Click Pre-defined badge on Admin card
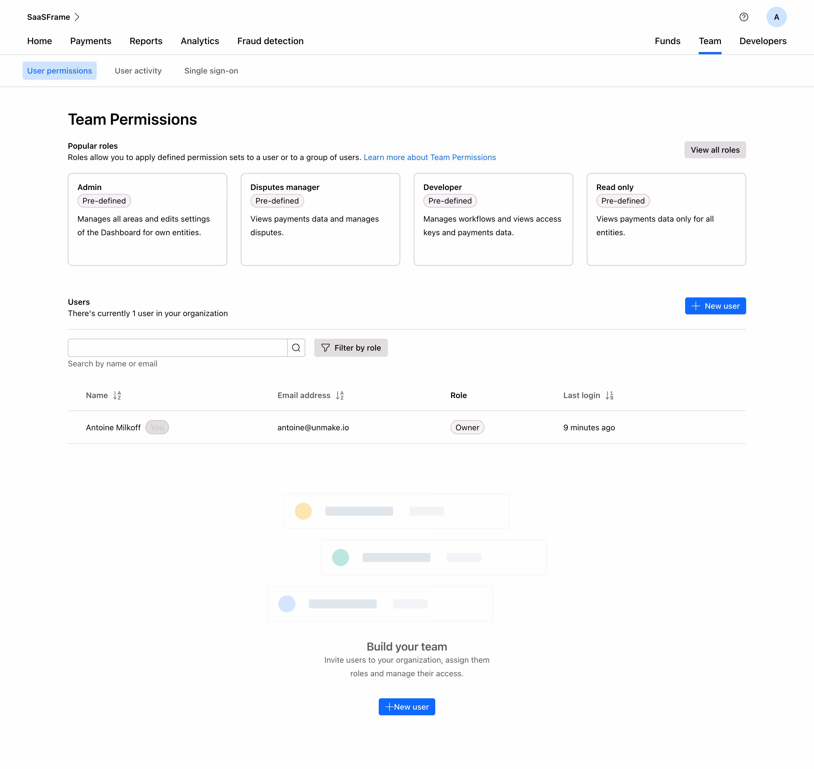The width and height of the screenshot is (814, 769). point(104,201)
